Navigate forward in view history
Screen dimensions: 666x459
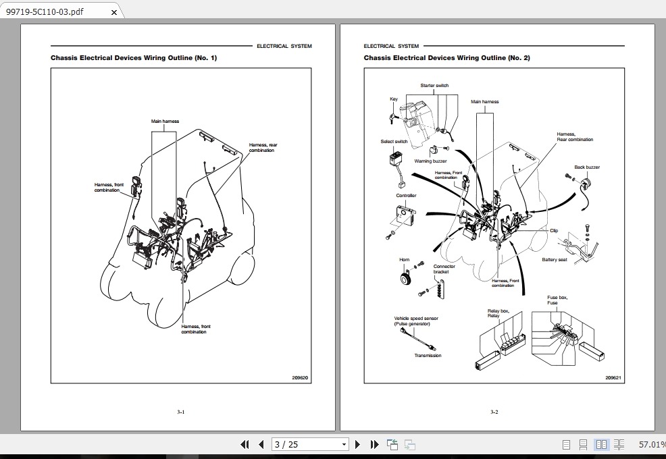coord(409,444)
